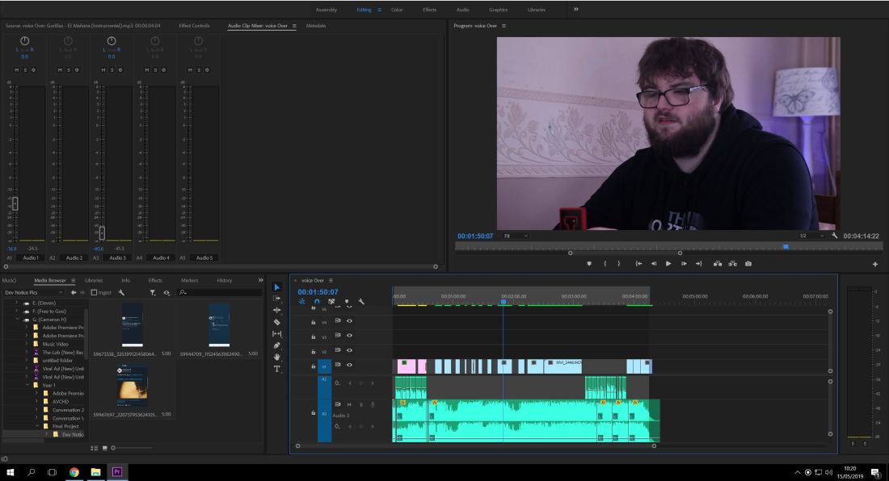Mute Audio 1 channel in clip mixer
889x481 pixels.
point(15,69)
